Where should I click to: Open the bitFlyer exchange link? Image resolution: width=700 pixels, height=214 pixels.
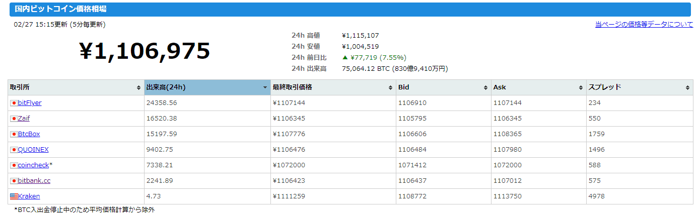30,103
